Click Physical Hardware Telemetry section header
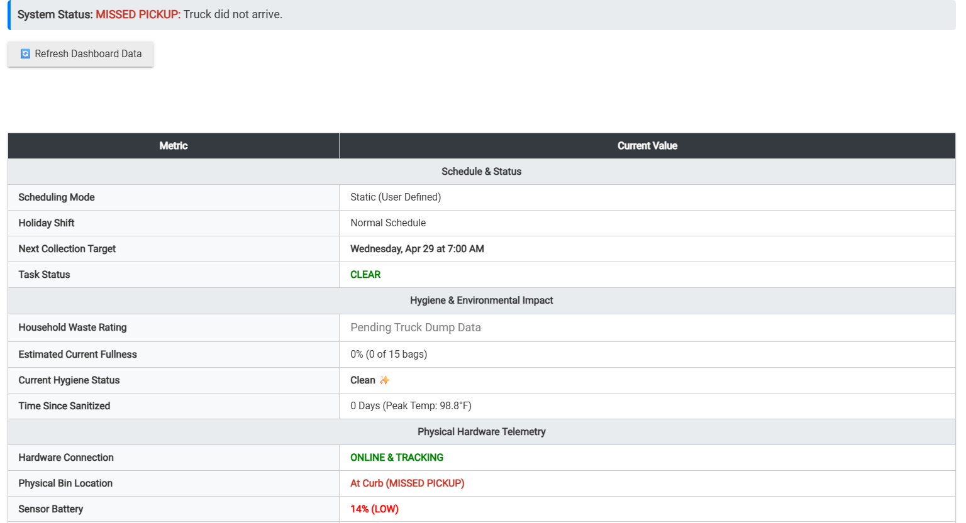 (x=482, y=432)
